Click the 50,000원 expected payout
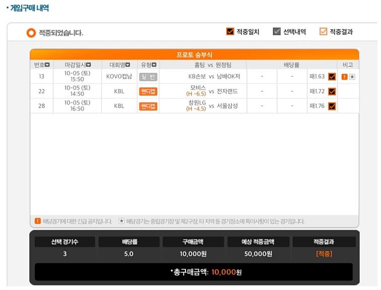The height and width of the screenshot is (290, 381). 258,254
